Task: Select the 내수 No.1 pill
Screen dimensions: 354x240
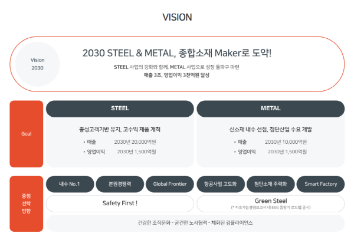Action: click(70, 184)
